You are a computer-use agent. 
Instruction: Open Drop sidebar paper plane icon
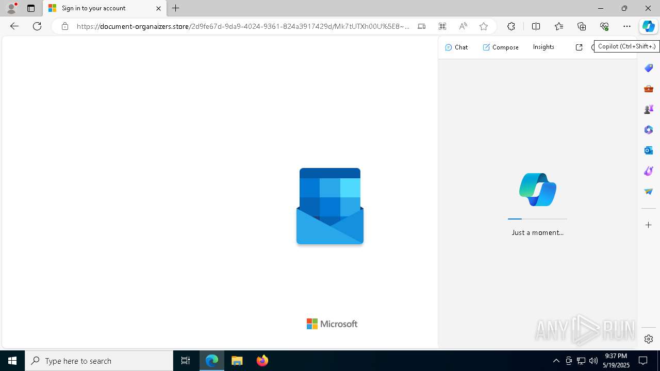[649, 192]
